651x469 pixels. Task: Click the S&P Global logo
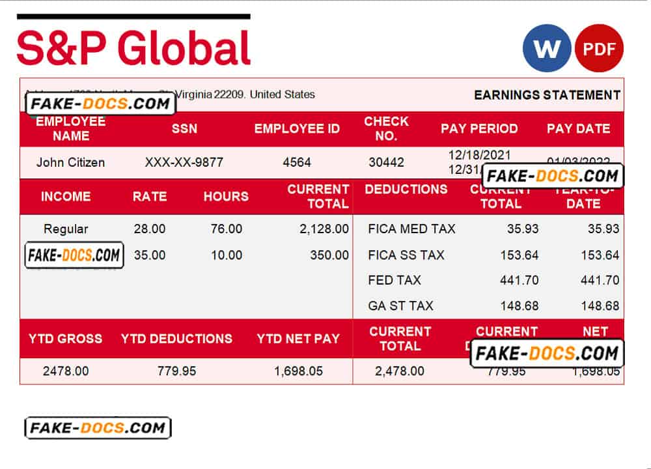point(133,48)
